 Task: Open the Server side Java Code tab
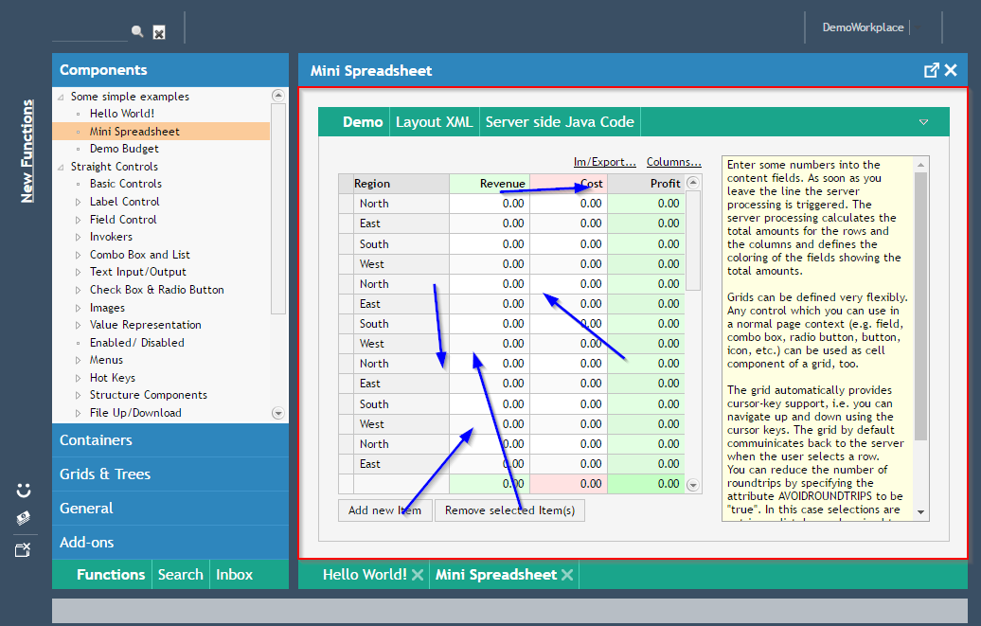(x=560, y=122)
